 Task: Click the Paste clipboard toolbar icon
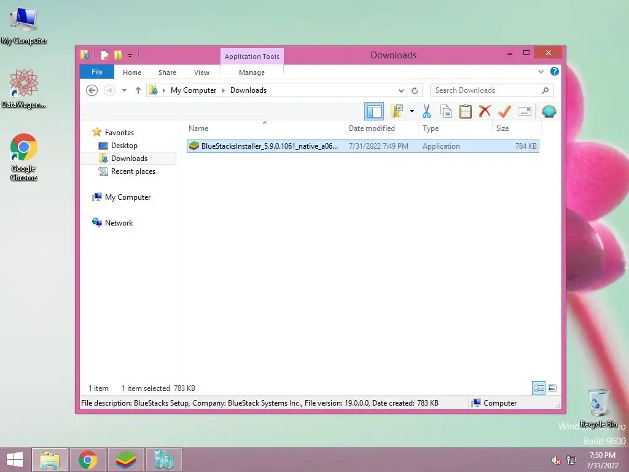pyautogui.click(x=466, y=111)
